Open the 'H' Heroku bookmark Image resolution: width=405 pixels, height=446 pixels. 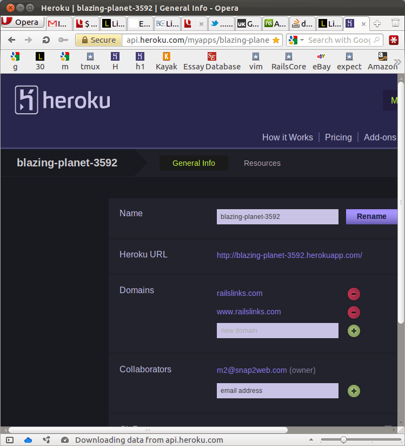[115, 61]
